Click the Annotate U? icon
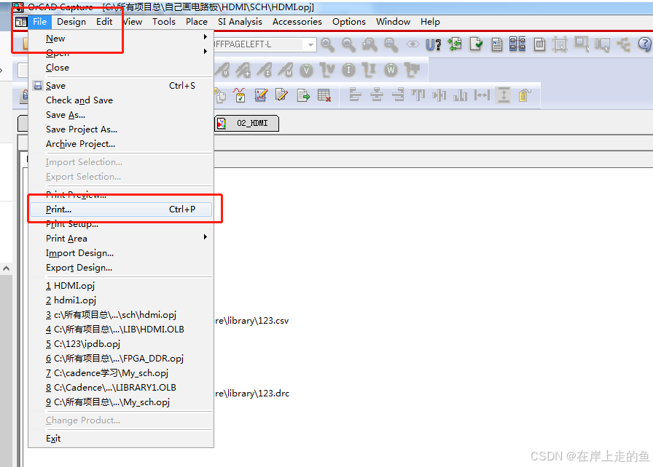This screenshot has width=653, height=467. (434, 44)
